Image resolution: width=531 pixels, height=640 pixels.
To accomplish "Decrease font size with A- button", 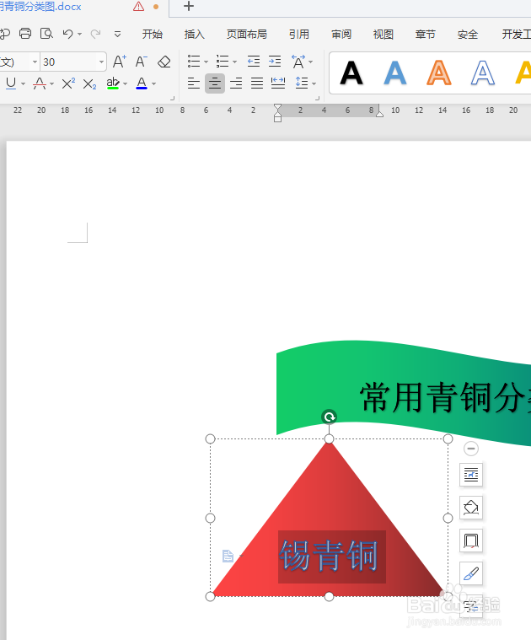I will 141,62.
